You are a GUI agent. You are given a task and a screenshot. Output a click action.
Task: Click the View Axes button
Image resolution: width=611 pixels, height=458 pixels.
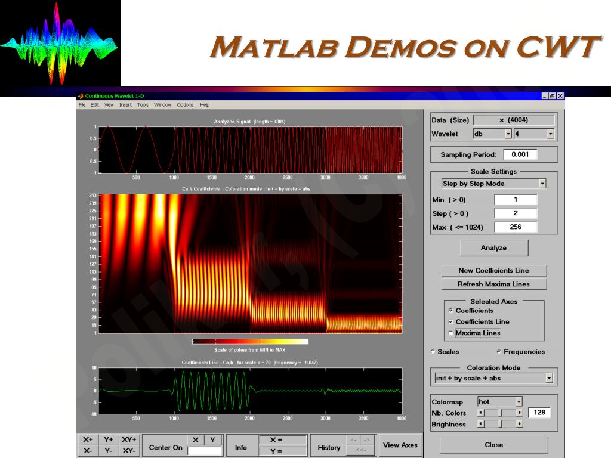pyautogui.click(x=400, y=445)
